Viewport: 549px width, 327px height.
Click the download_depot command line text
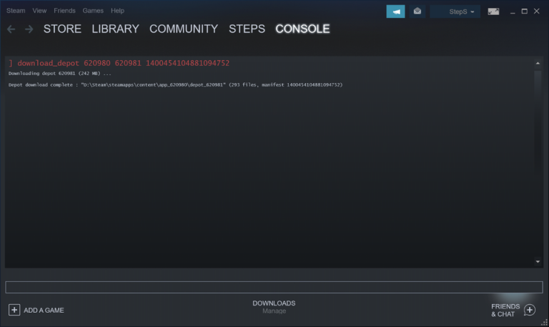click(119, 63)
